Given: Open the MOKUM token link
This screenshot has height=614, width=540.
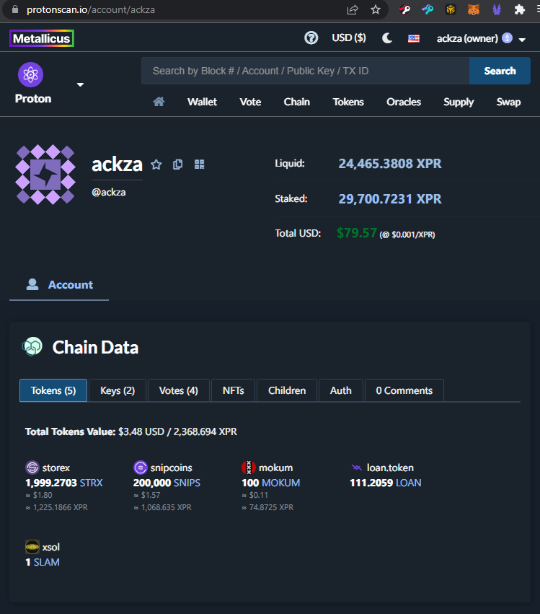Looking at the screenshot, I should coord(281,483).
